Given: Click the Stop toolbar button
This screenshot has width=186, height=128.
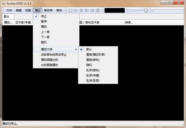Looking at the screenshot, I should pyautogui.click(x=70, y=10).
